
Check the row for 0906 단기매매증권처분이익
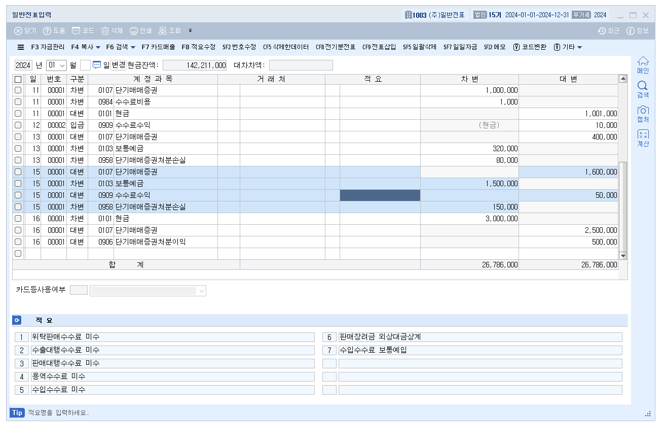click(18, 242)
